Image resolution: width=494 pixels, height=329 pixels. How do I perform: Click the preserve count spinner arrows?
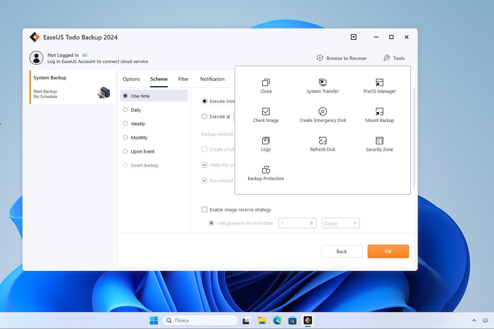click(x=312, y=223)
